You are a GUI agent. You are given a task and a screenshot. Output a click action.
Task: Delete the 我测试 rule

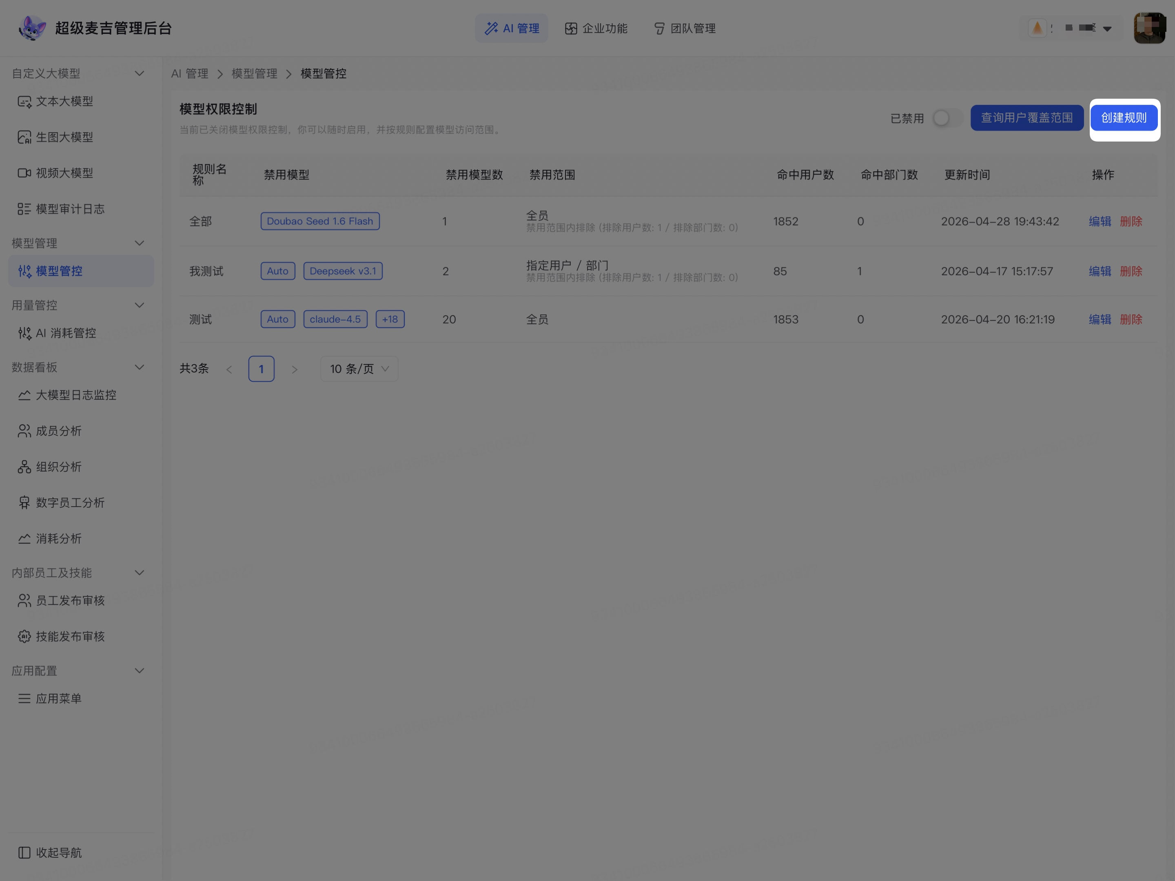coord(1131,271)
